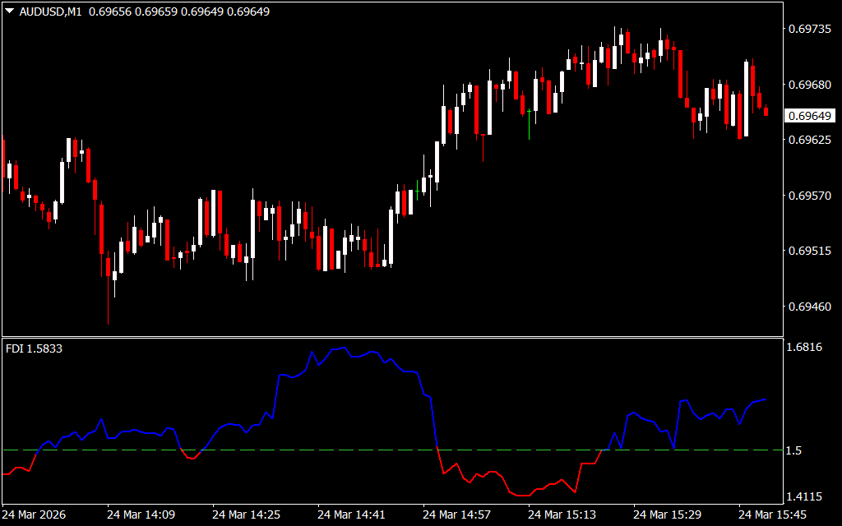Click the last red candle on the chart
The height and width of the screenshot is (526, 842).
766,111
